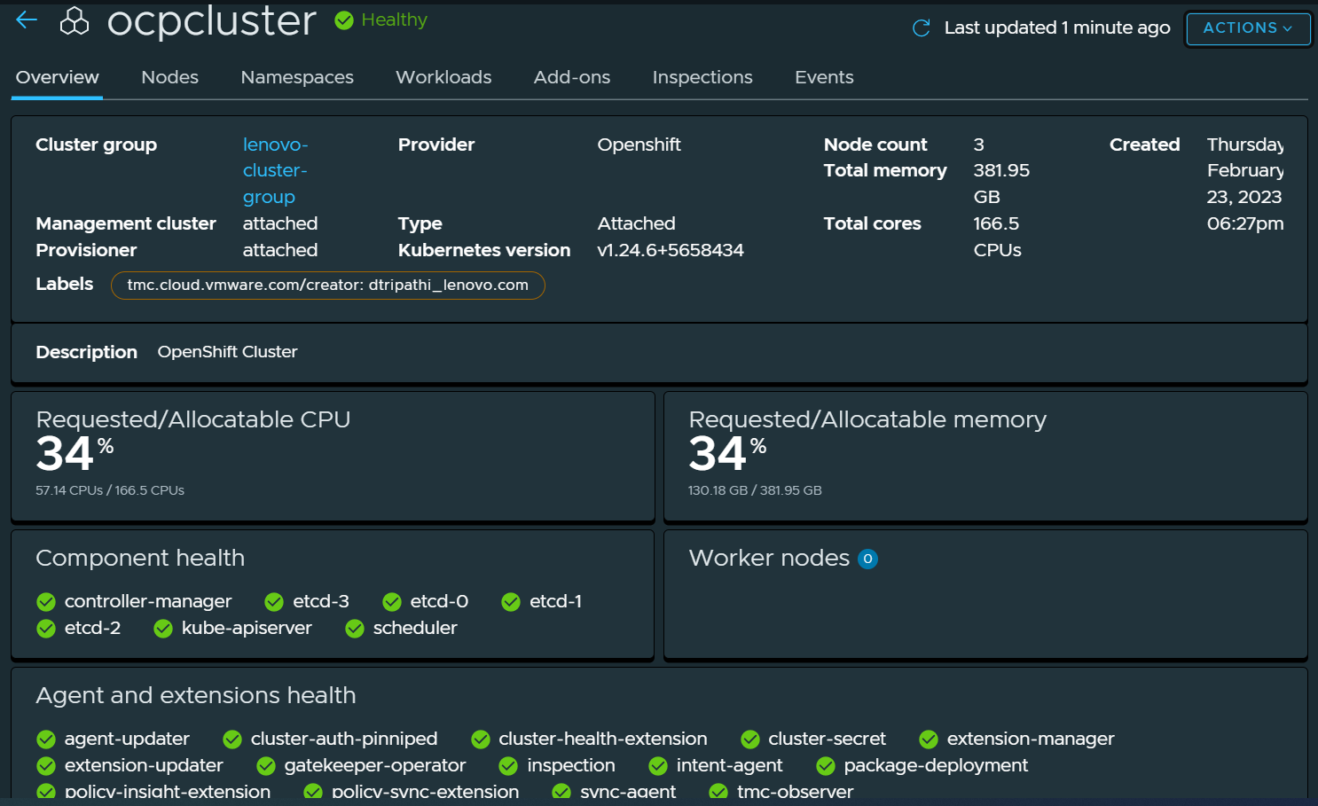Click the intent-agent status check icon
The height and width of the screenshot is (806, 1318).
658,766
